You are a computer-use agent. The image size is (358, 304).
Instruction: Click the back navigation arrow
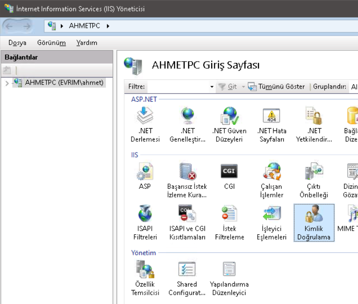coord(9,26)
